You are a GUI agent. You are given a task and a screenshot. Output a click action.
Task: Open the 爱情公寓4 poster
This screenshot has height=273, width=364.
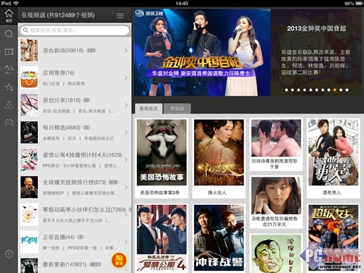click(x=161, y=238)
